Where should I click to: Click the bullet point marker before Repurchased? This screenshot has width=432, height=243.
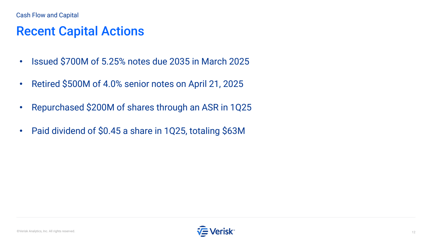(21, 107)
